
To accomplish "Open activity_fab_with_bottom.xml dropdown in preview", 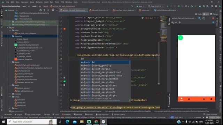I will point(184,18).
